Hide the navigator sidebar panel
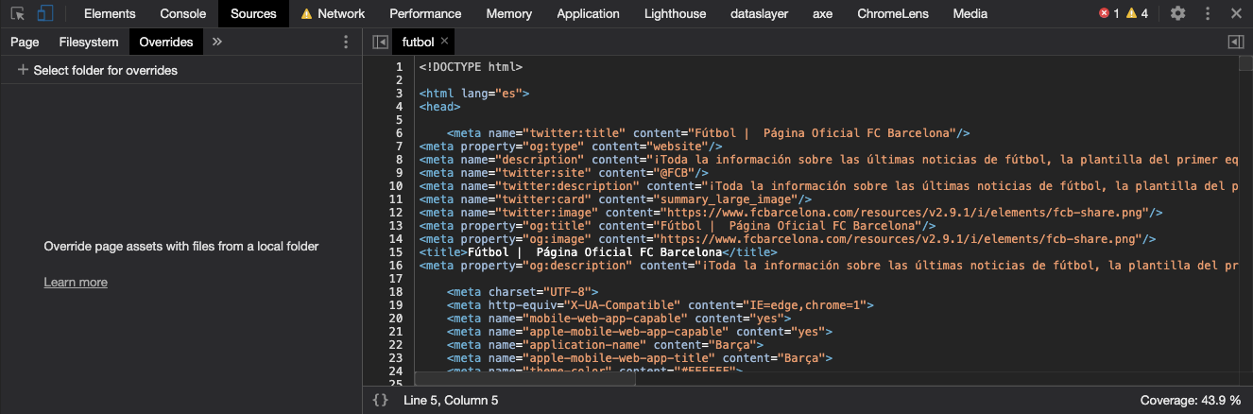 pos(380,43)
